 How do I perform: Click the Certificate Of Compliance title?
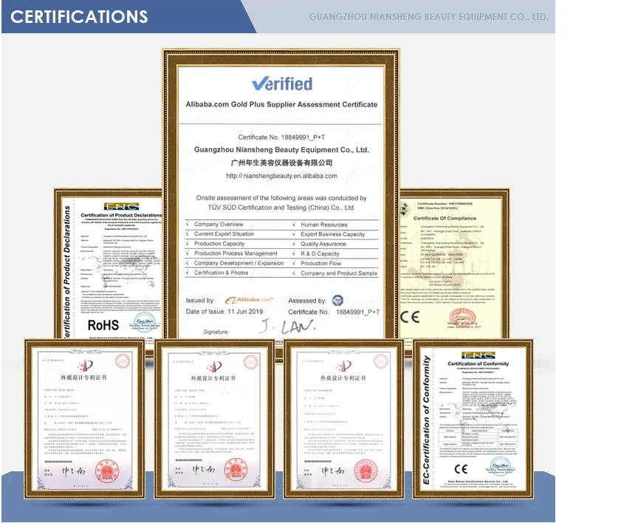click(445, 218)
